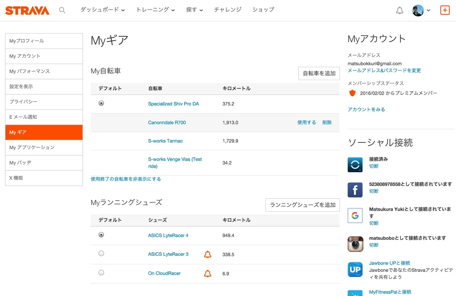The height and width of the screenshot is (296, 456).
Task: Open the トレーニング dropdown menu
Action: (155, 10)
